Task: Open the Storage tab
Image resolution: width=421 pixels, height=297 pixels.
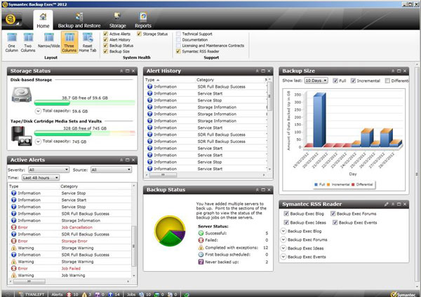Action: point(118,20)
